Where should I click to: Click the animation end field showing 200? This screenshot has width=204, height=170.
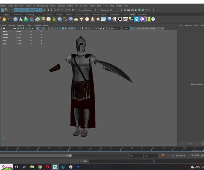151,156
